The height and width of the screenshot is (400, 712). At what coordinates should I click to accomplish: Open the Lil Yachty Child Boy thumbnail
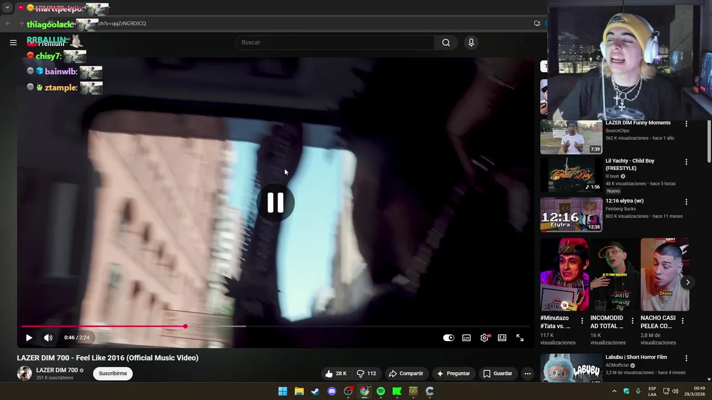(571, 175)
